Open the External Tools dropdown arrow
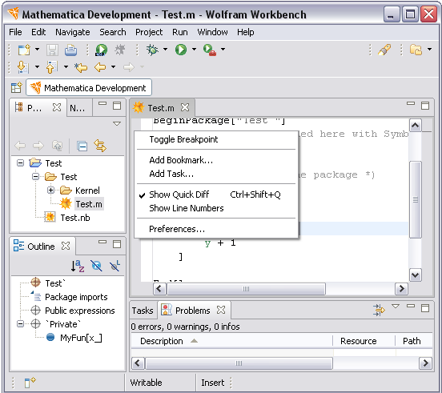This screenshot has height=393, width=442. click(x=223, y=50)
